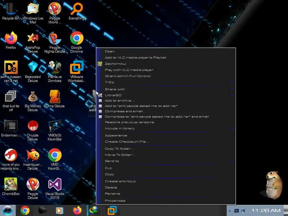Choose Compress and email...
The width and height of the screenshot is (288, 216).
click(166, 111)
